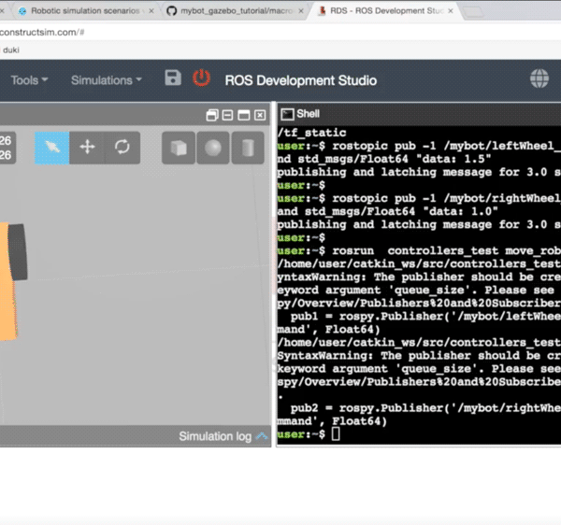The width and height of the screenshot is (561, 525).
Task: Select the arrow selection mode tool
Action: click(51, 148)
